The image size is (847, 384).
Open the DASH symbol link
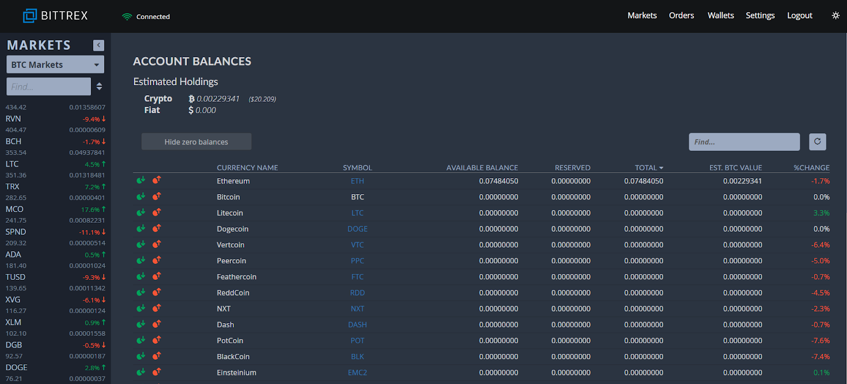(357, 324)
